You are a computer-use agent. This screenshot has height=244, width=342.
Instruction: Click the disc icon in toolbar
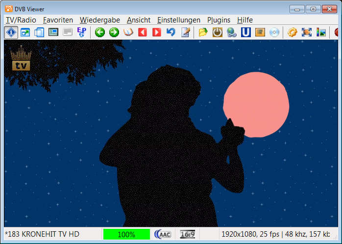point(274,32)
